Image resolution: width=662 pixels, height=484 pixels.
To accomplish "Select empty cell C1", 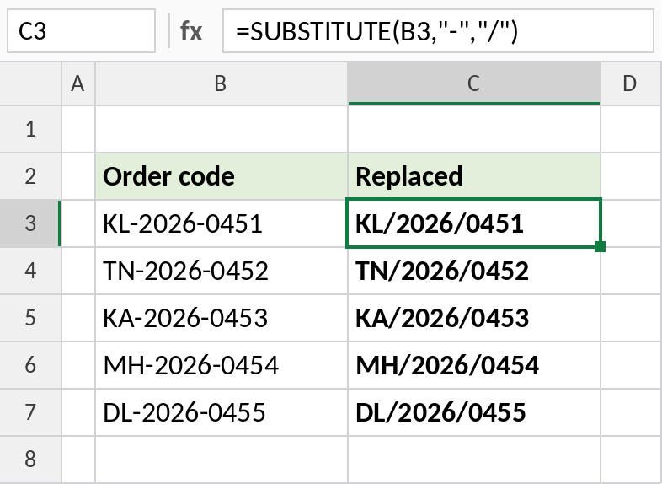I will [x=473, y=129].
